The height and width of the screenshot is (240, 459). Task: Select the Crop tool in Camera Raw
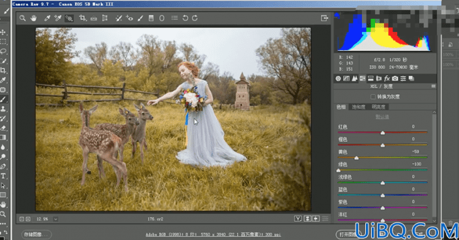pos(83,18)
